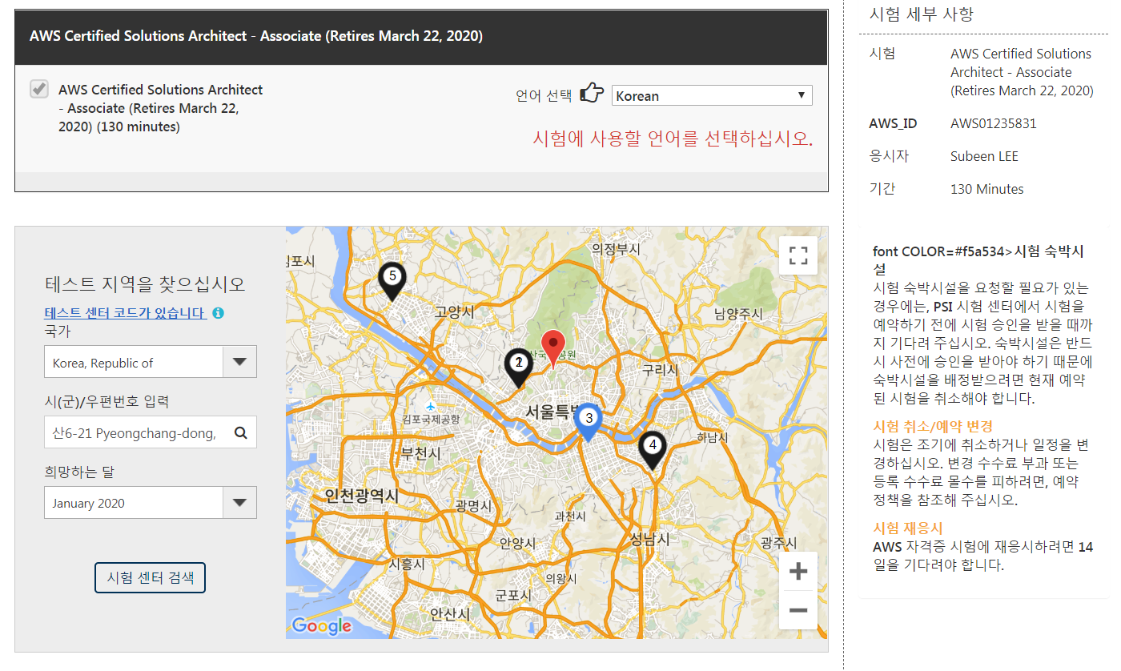
Task: Click the 부천시 label on map
Action: pos(420,453)
